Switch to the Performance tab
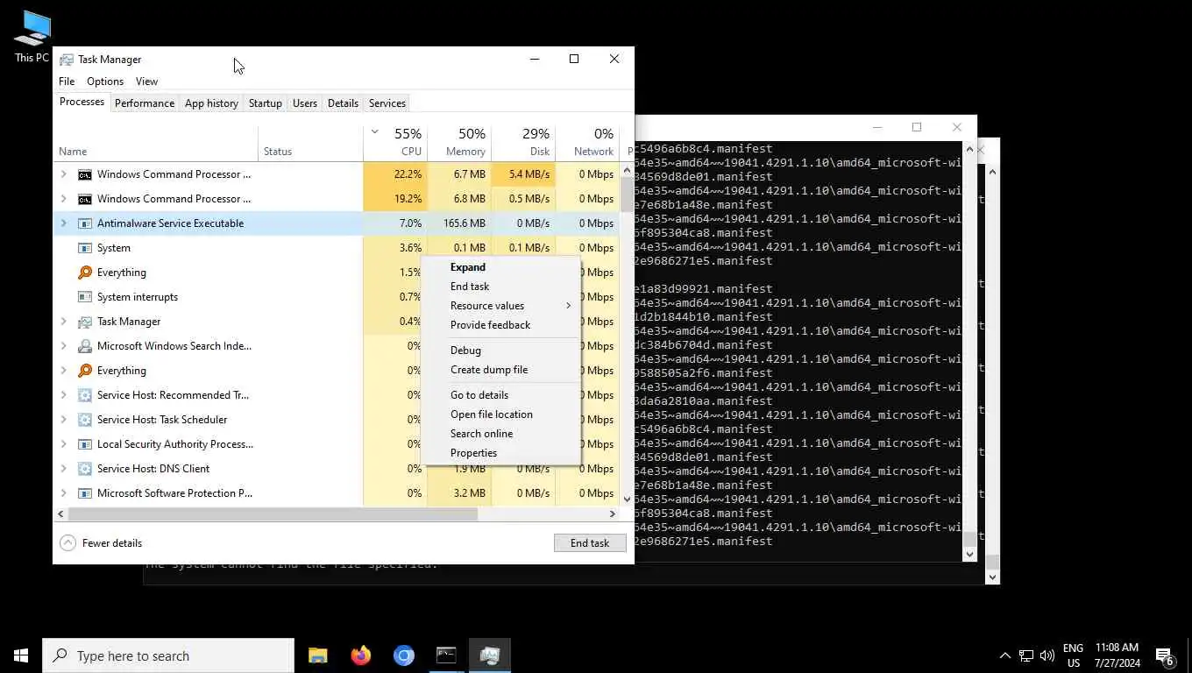This screenshot has height=673, width=1192. tap(145, 103)
